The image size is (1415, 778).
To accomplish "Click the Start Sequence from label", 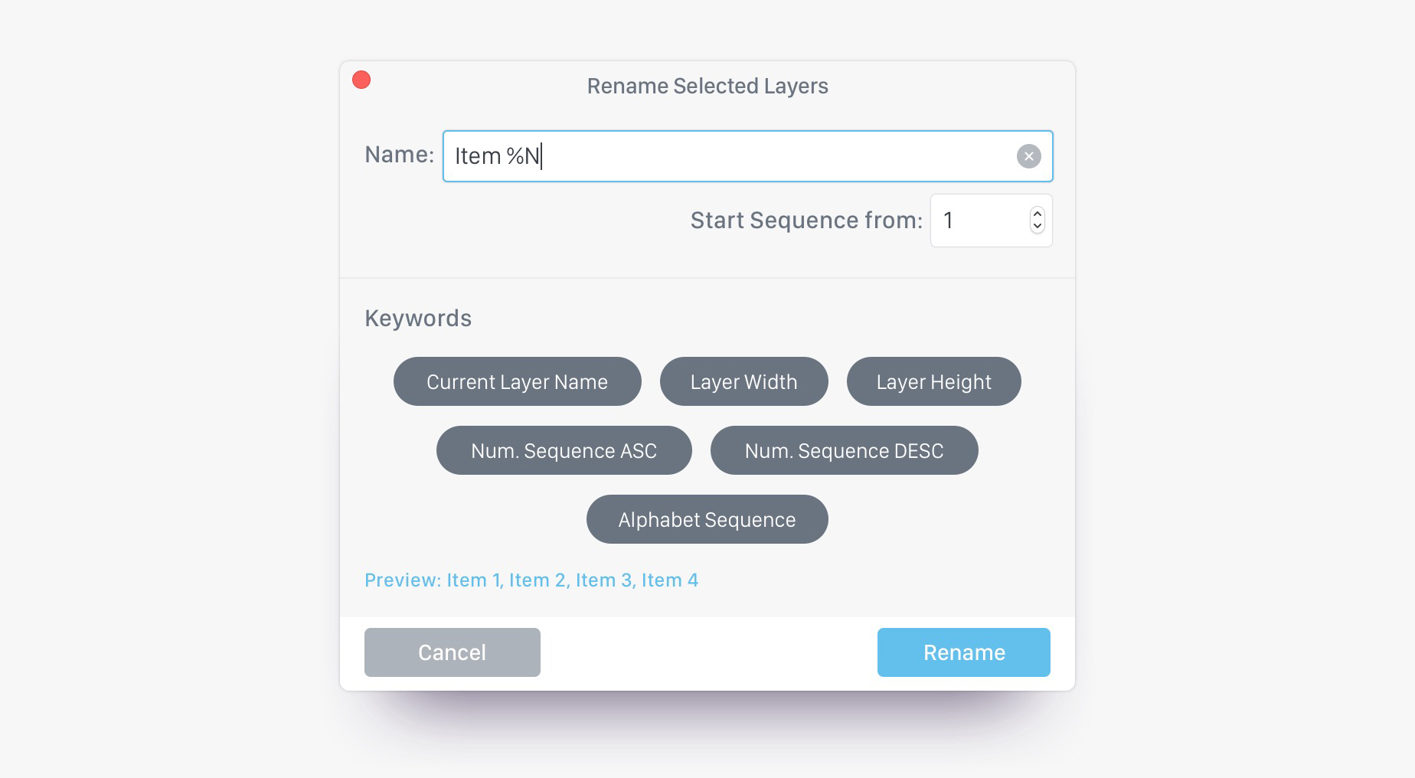I will tap(806, 221).
